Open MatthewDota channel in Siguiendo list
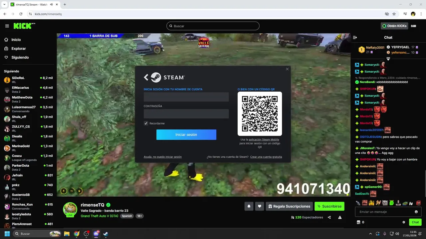426x239 pixels. (28, 99)
